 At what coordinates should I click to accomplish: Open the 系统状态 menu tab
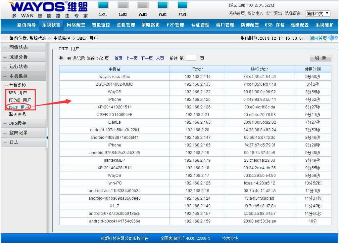pyautogui.click(x=51, y=25)
